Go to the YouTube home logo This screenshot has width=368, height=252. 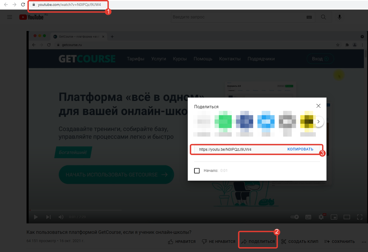pyautogui.click(x=32, y=17)
